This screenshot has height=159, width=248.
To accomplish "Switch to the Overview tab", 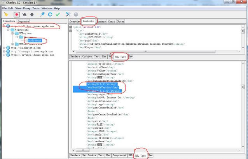I will click(x=75, y=21).
